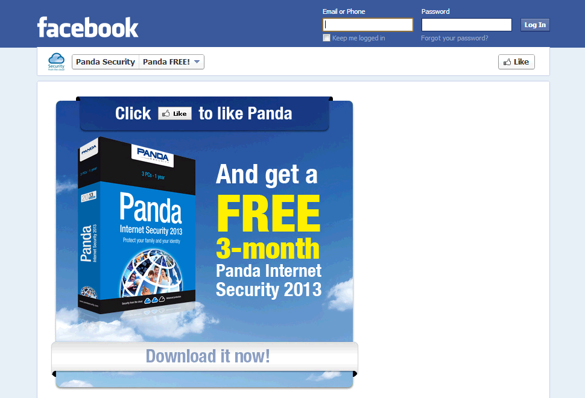Open the Panda Security page tab

click(x=105, y=62)
